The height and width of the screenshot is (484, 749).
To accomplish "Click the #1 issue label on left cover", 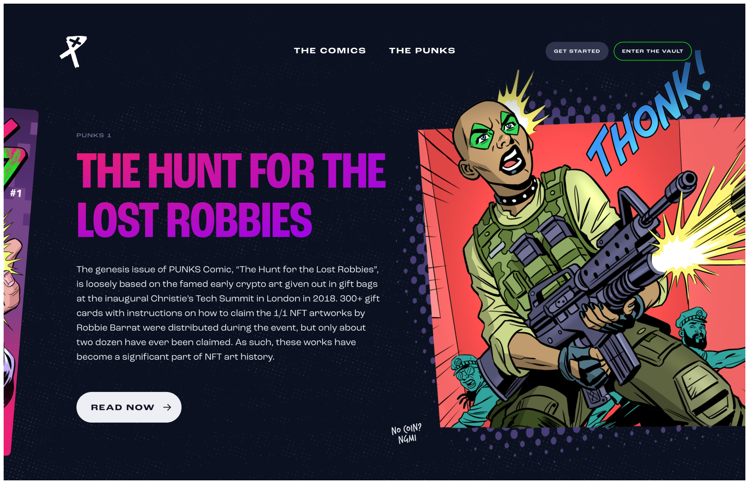I will point(16,193).
